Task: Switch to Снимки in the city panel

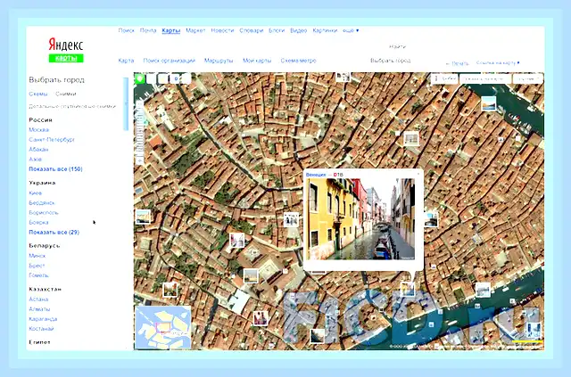Action: [x=66, y=94]
